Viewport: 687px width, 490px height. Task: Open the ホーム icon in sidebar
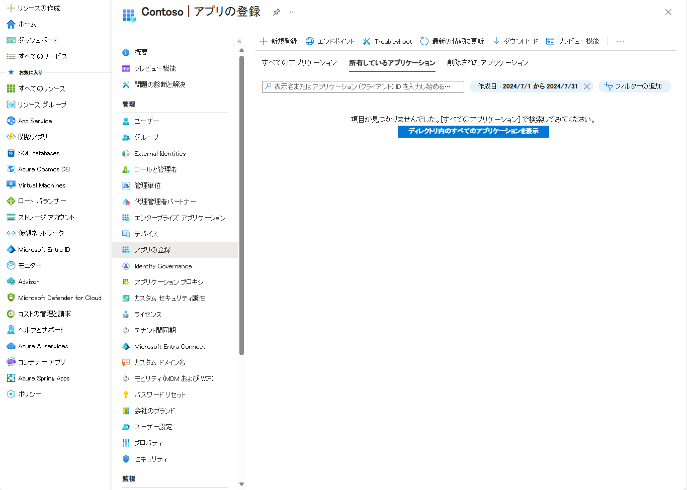[11, 24]
